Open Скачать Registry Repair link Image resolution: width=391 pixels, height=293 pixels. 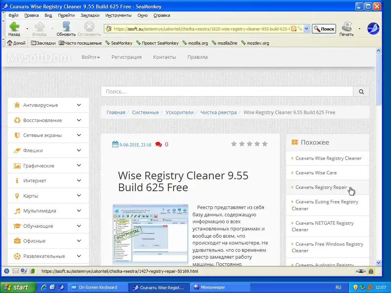(x=321, y=187)
